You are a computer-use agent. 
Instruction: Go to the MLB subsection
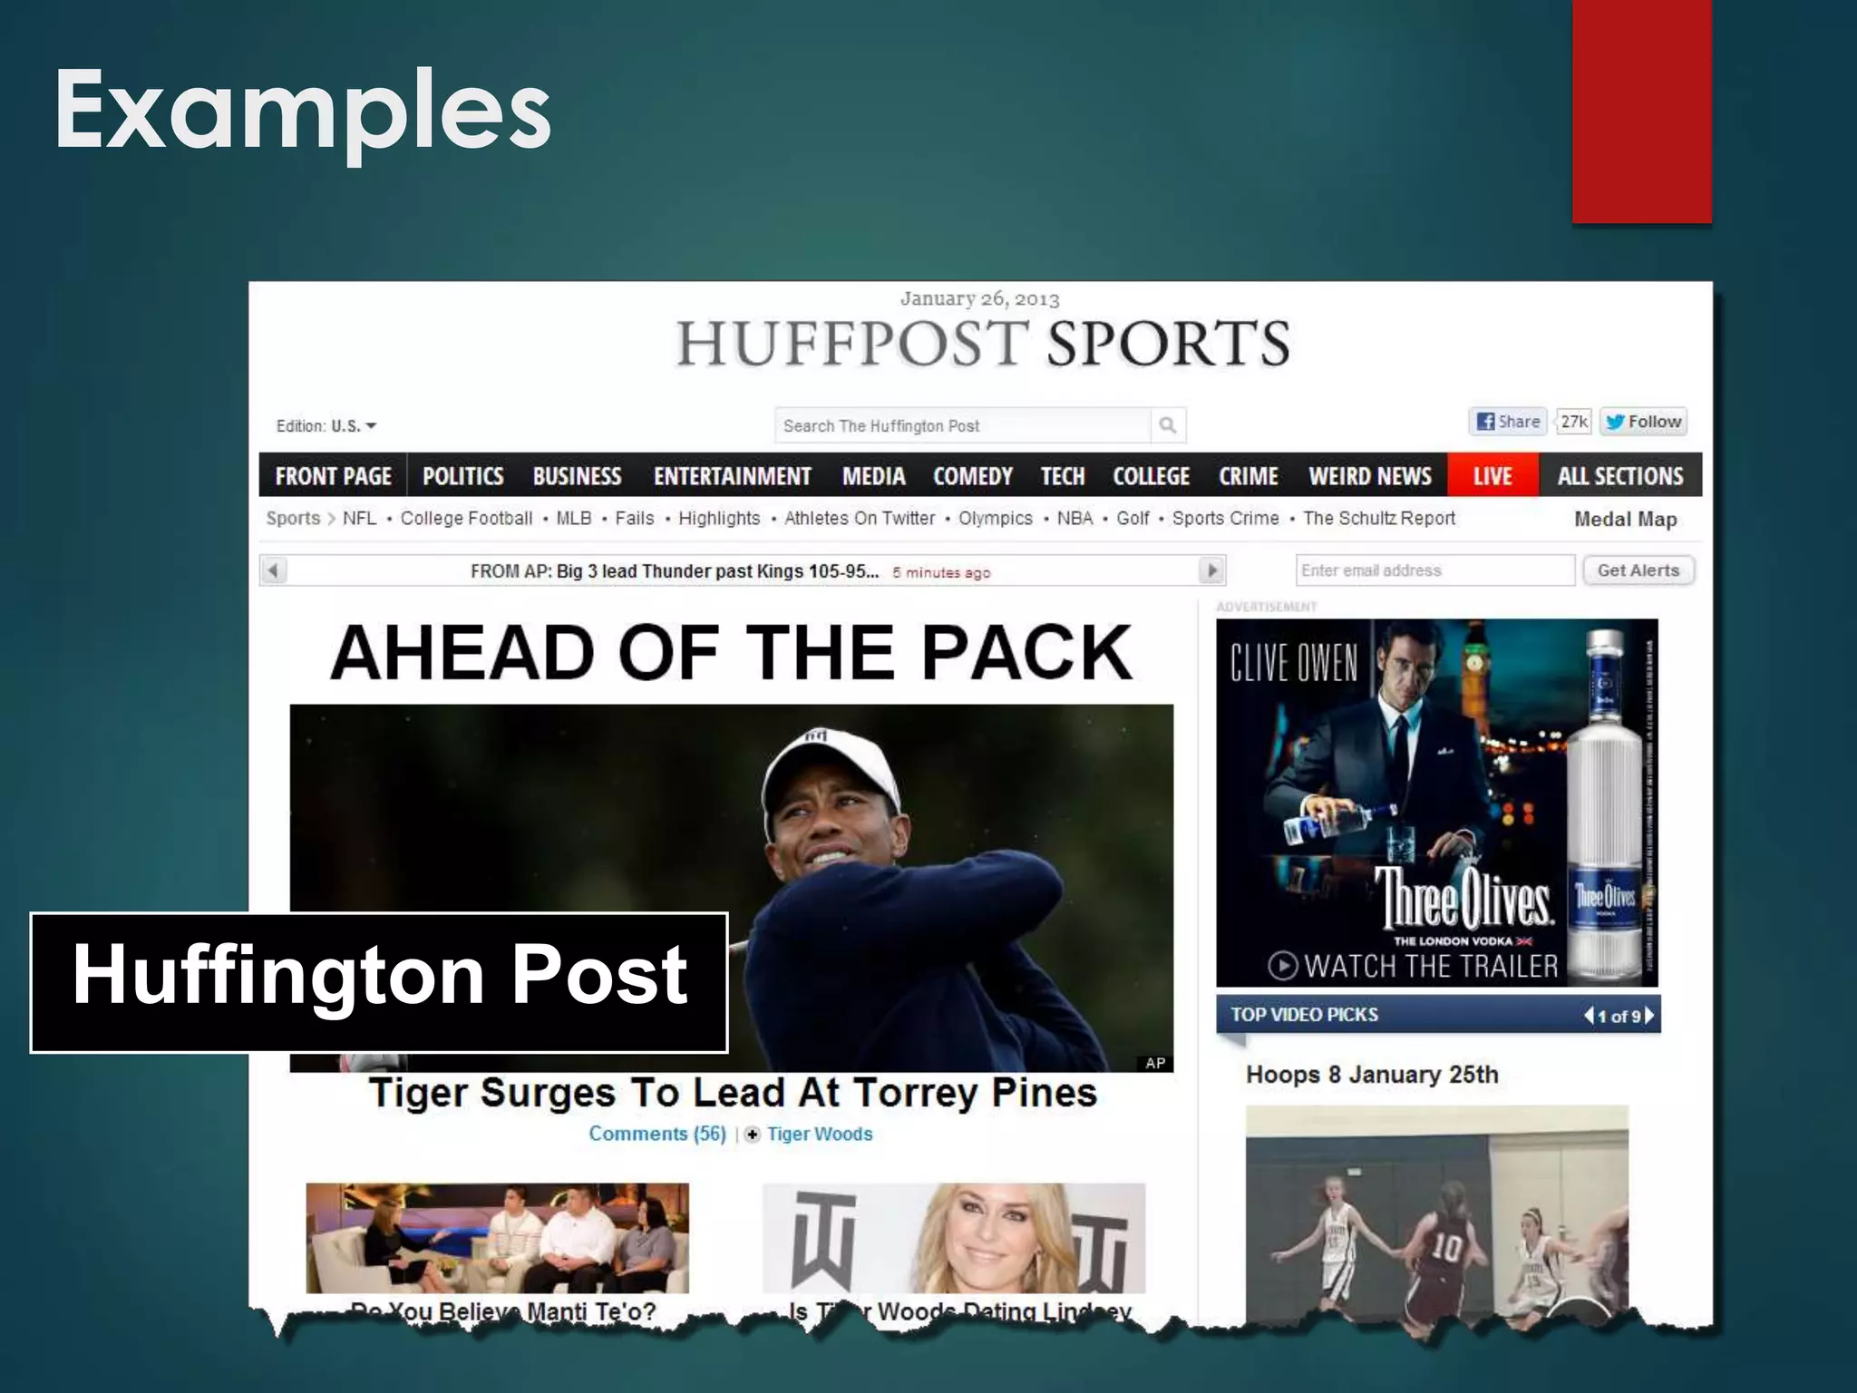[x=573, y=519]
